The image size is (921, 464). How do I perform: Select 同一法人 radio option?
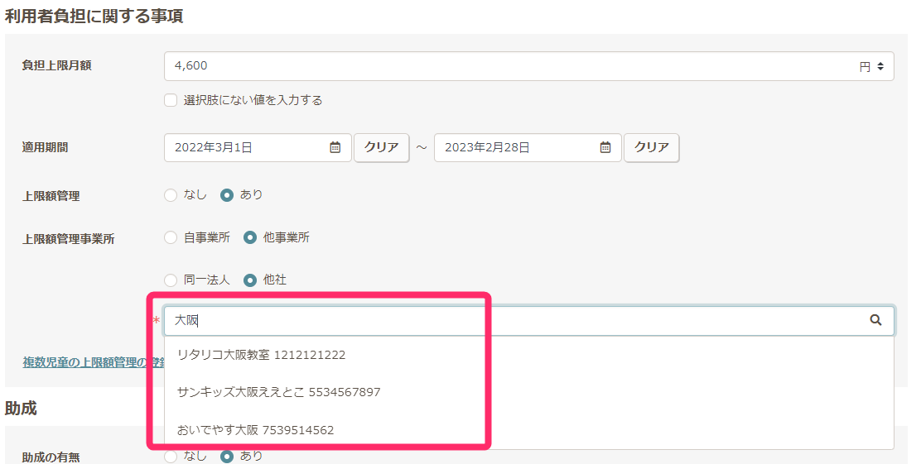pyautogui.click(x=171, y=280)
